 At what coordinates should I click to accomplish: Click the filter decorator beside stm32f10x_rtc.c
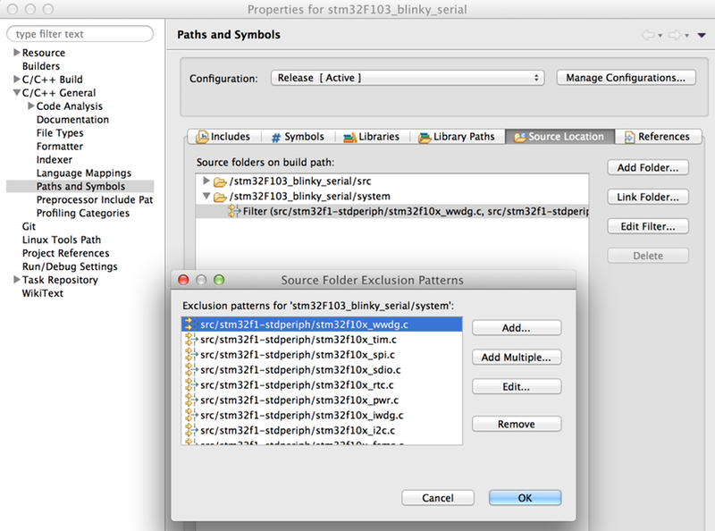189,385
